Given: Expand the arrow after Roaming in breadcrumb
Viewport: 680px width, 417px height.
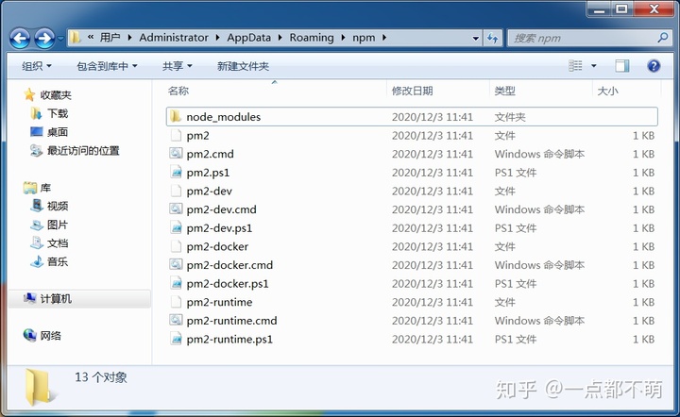Looking at the screenshot, I should point(343,38).
